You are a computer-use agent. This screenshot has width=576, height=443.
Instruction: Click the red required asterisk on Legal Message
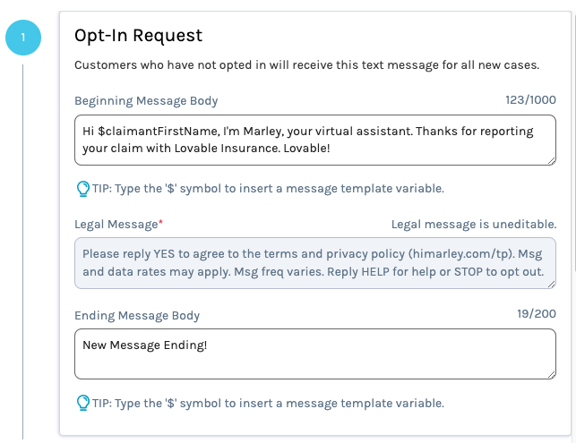point(160,224)
